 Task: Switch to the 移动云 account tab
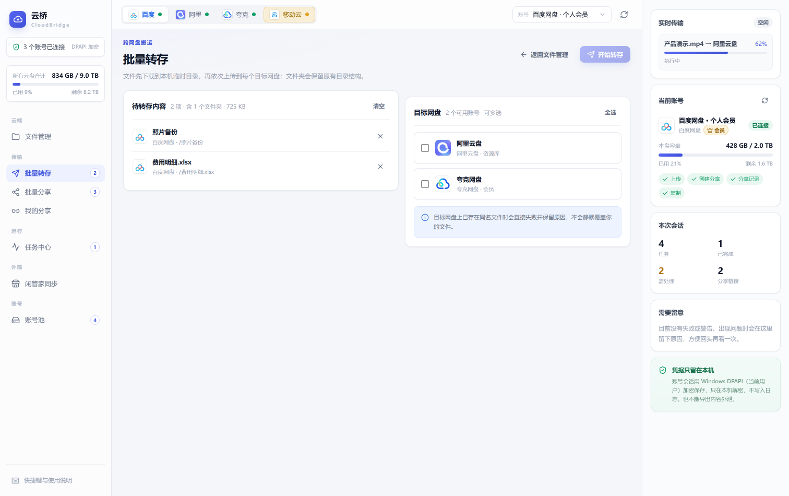[x=289, y=15]
